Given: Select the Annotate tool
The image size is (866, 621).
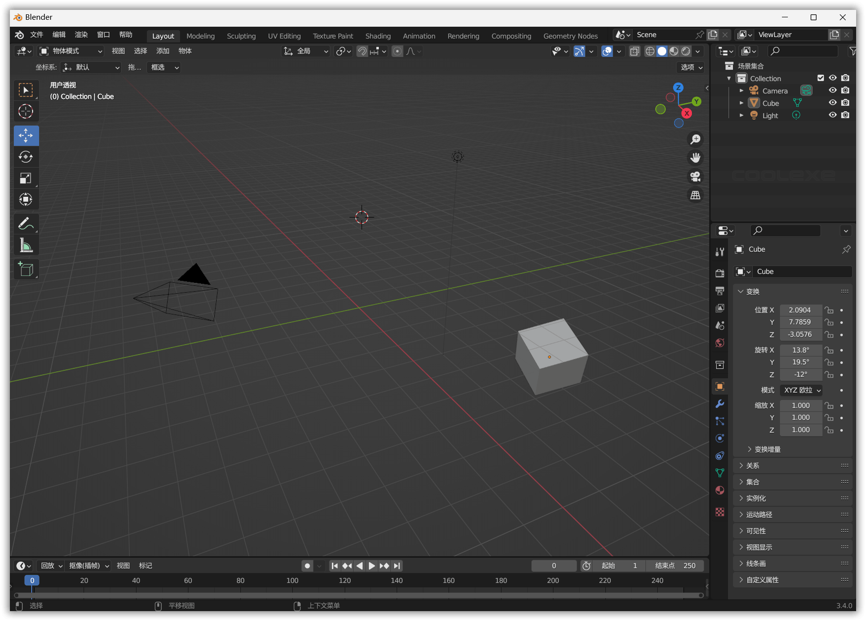Looking at the screenshot, I should click(x=26, y=223).
